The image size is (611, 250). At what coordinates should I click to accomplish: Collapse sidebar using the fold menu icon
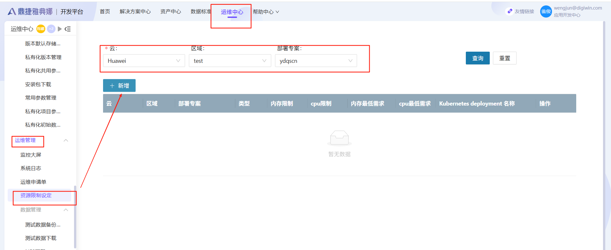tap(68, 29)
